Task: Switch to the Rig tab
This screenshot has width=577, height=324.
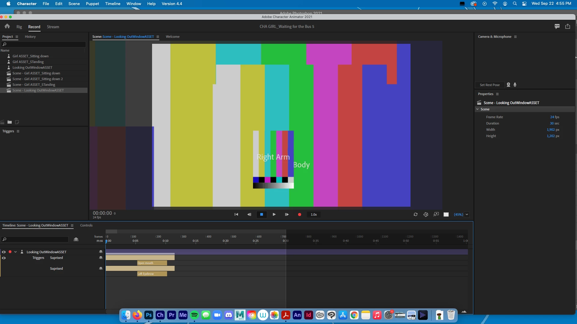Action: pyautogui.click(x=19, y=27)
